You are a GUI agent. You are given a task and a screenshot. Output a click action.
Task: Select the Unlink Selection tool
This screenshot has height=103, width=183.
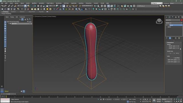coord(12,6)
